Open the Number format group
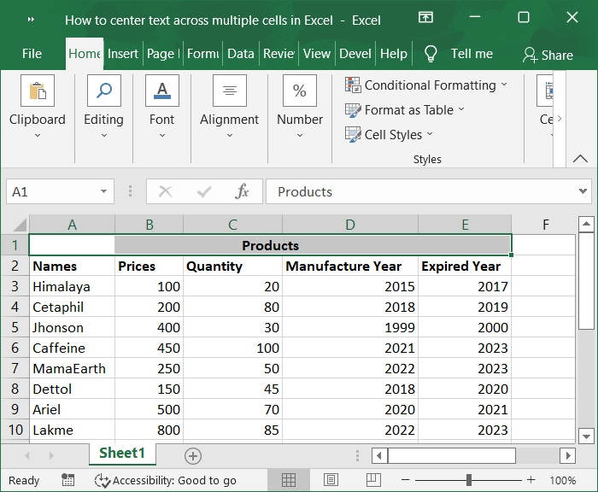 coord(300,92)
